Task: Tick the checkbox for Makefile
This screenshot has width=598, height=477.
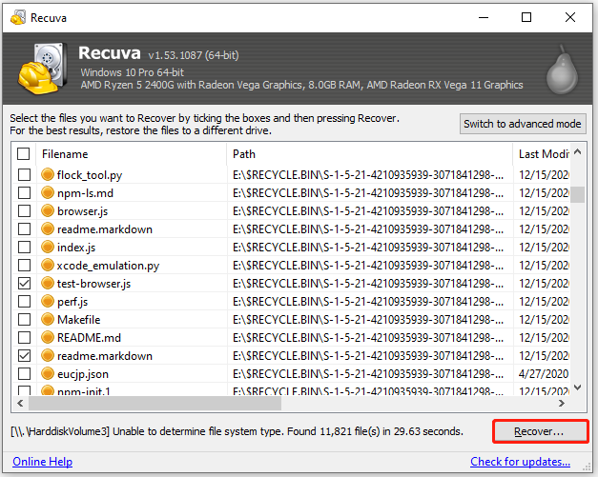Action: pyautogui.click(x=25, y=319)
